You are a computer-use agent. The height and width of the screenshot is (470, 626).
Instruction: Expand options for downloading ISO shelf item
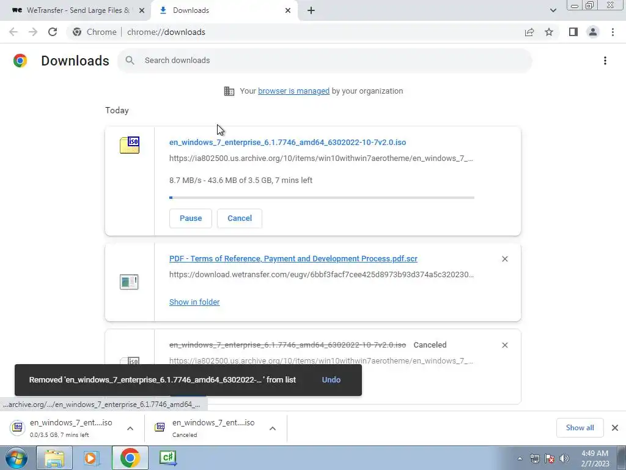pyautogui.click(x=130, y=428)
